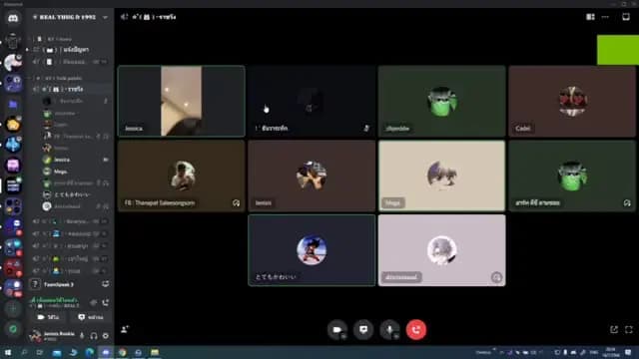Disconnect via the voice panel phone icon
Viewport: 639px width, 359px height.
coord(106,302)
